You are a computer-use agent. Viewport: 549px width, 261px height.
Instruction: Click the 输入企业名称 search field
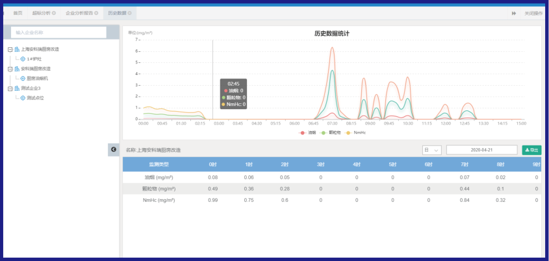pos(58,32)
